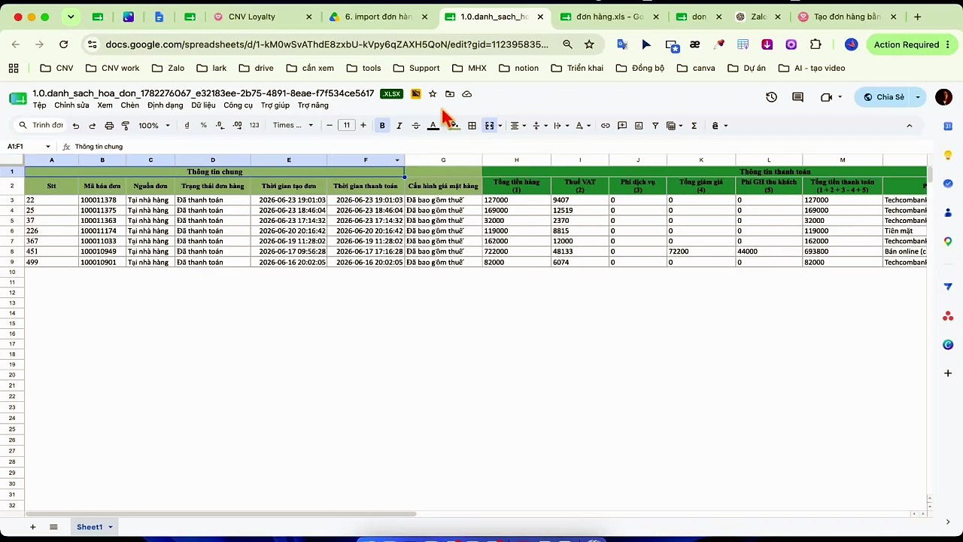Increase decimal places button
Screen dimensions: 963x542
coord(237,126)
